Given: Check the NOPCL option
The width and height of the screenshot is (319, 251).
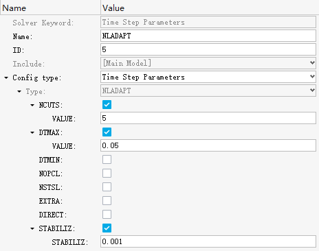Looking at the screenshot, I should click(107, 174).
